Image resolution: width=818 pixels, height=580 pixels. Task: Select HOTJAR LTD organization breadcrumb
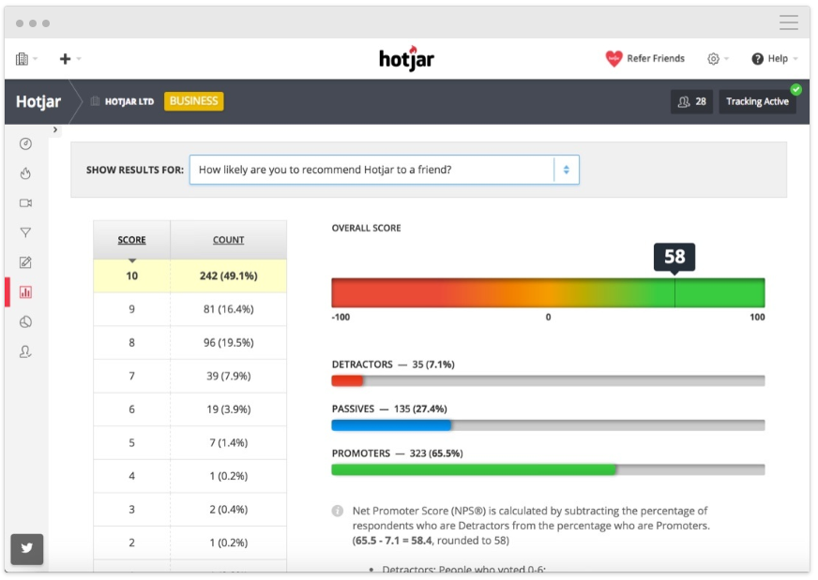point(129,101)
